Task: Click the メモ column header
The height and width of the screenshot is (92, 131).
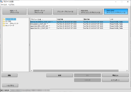Action: tap(119, 19)
